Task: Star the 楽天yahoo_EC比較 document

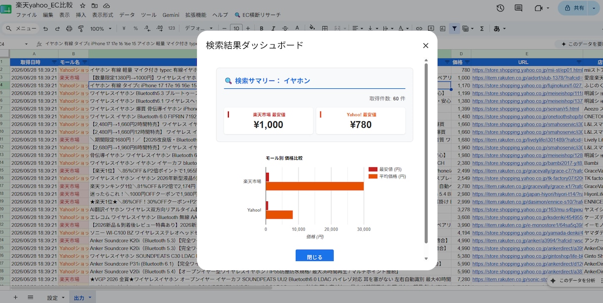Action: pos(82,5)
